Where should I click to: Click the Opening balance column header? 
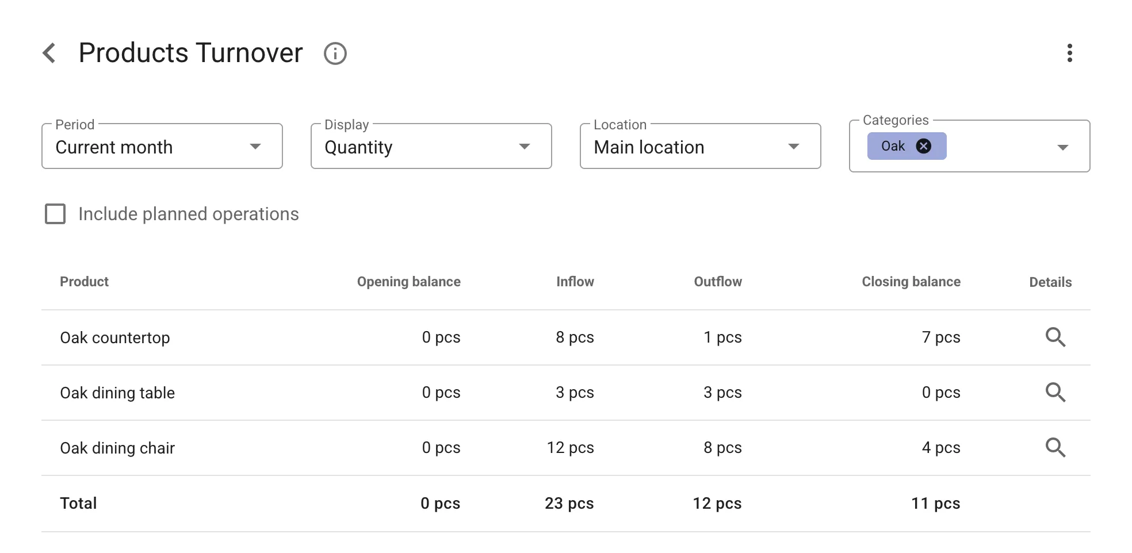[408, 282]
